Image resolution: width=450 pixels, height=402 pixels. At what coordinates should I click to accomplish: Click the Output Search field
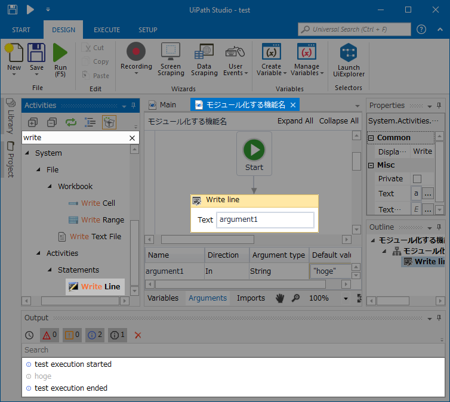[x=233, y=350]
